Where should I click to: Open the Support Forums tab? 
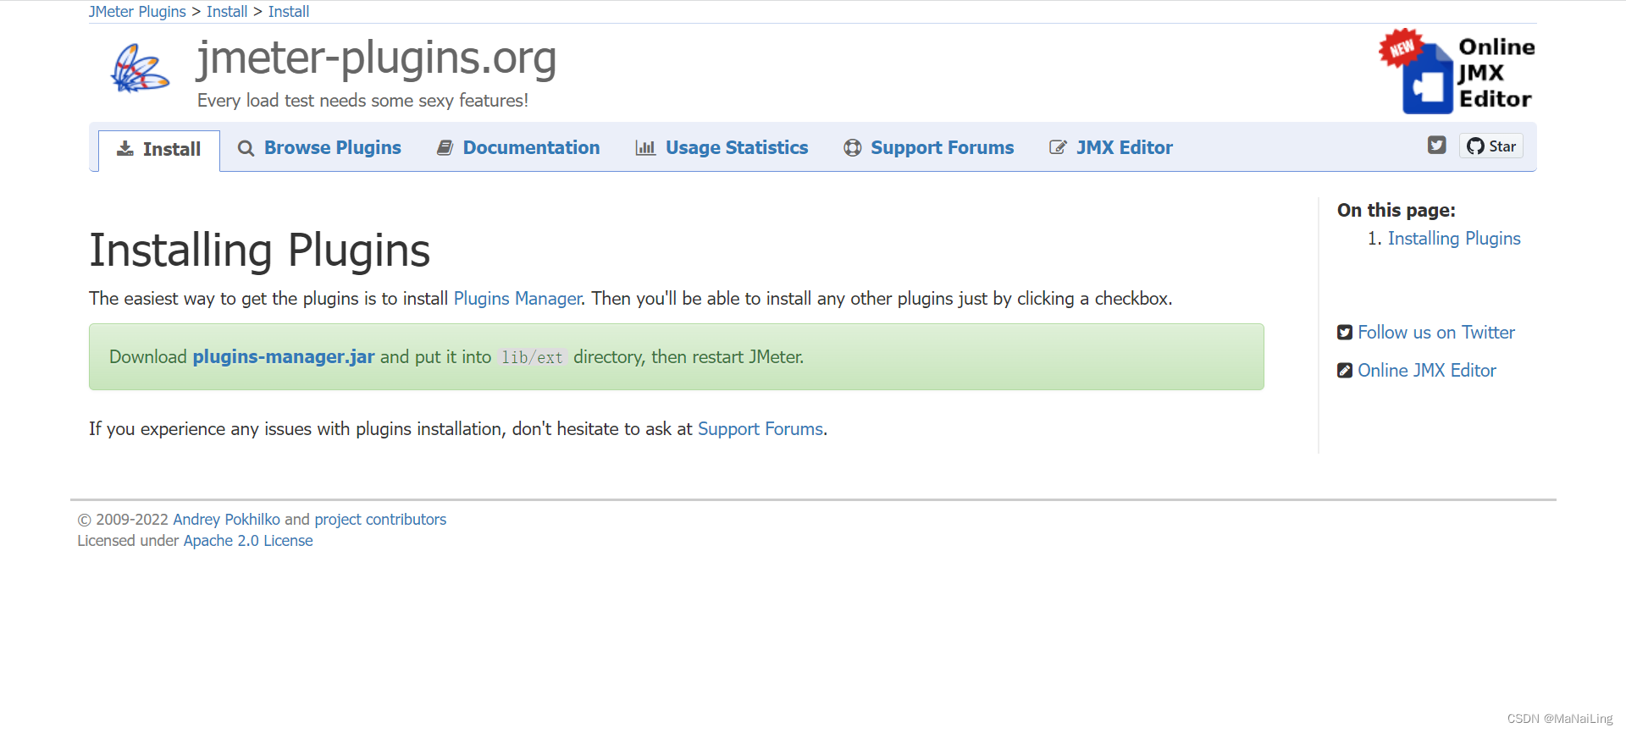point(928,147)
